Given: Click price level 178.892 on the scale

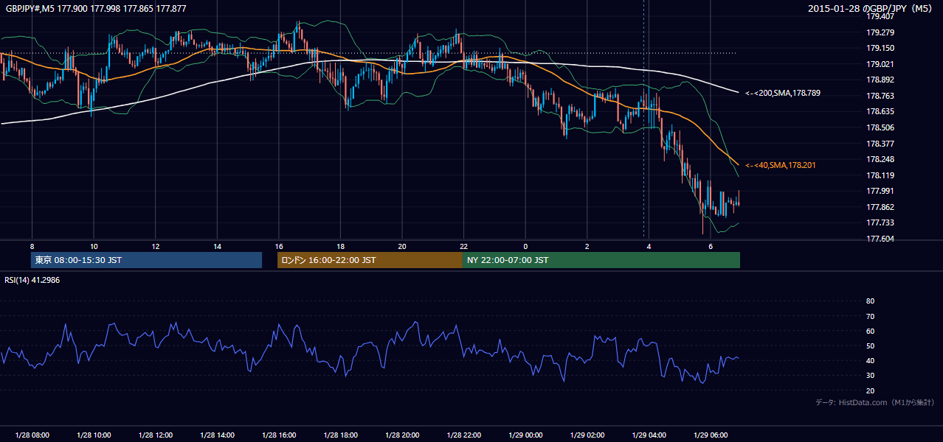Looking at the screenshot, I should [x=880, y=80].
